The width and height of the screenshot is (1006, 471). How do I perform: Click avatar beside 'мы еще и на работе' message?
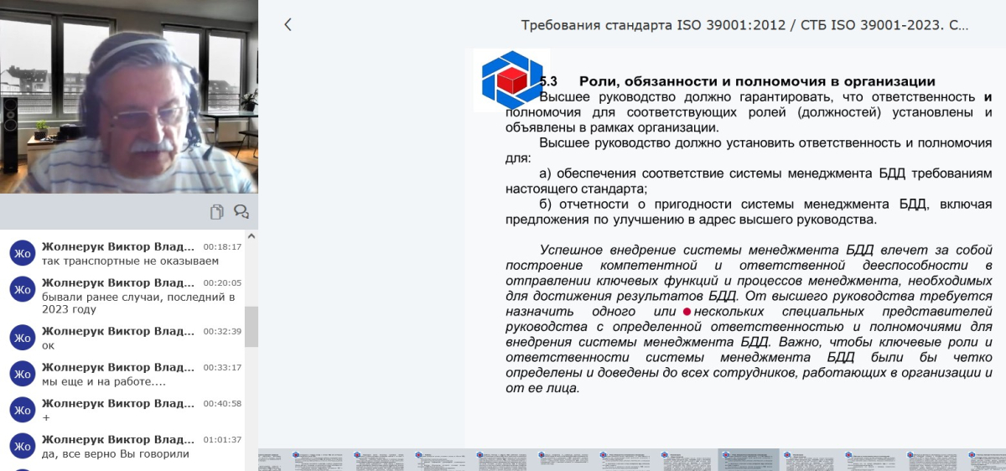tap(23, 373)
